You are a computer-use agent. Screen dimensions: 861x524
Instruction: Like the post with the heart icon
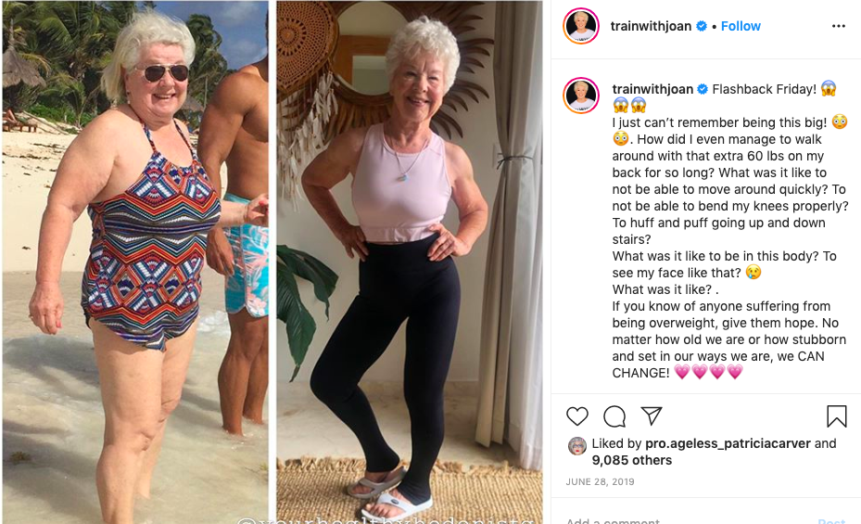point(576,416)
